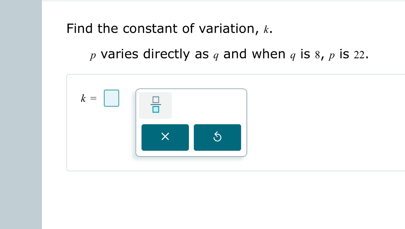Select the math toolbar fraction option

click(155, 105)
